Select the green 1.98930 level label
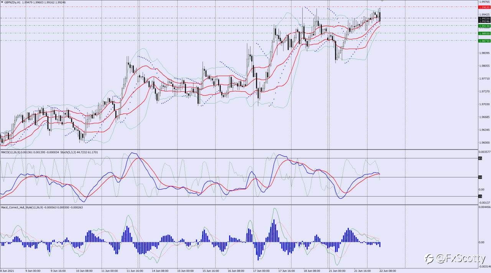491x273 pixels. [x=484, y=33]
